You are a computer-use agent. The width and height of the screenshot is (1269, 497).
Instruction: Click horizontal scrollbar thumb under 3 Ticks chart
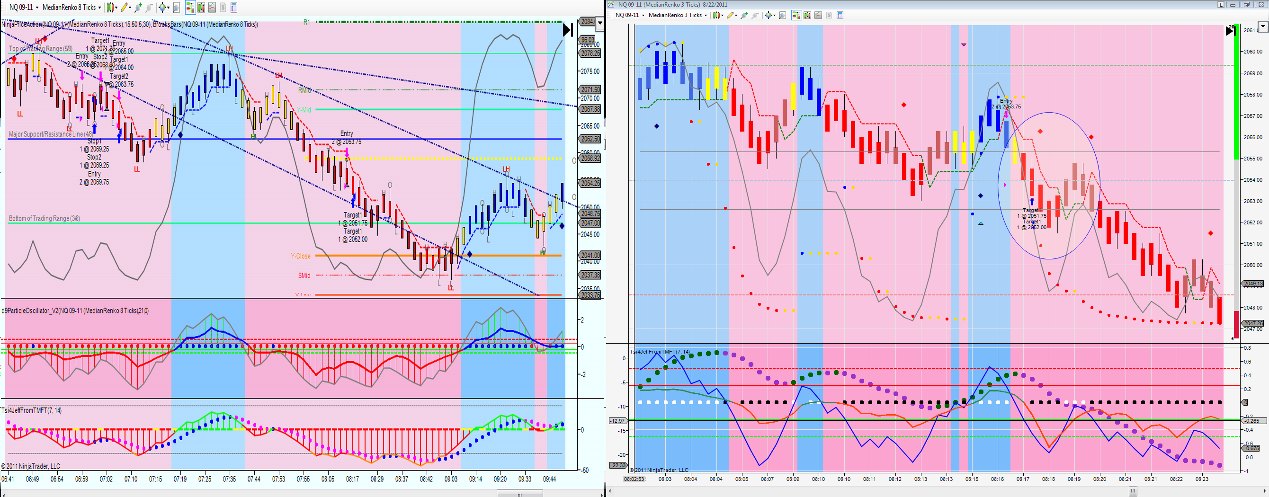pyautogui.click(x=1133, y=491)
